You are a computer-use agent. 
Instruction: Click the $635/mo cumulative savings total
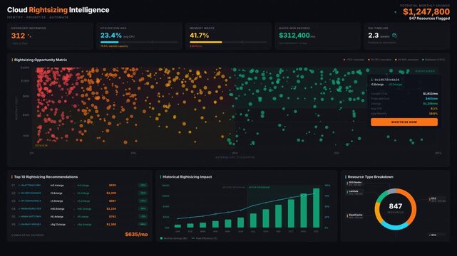[x=136, y=234]
